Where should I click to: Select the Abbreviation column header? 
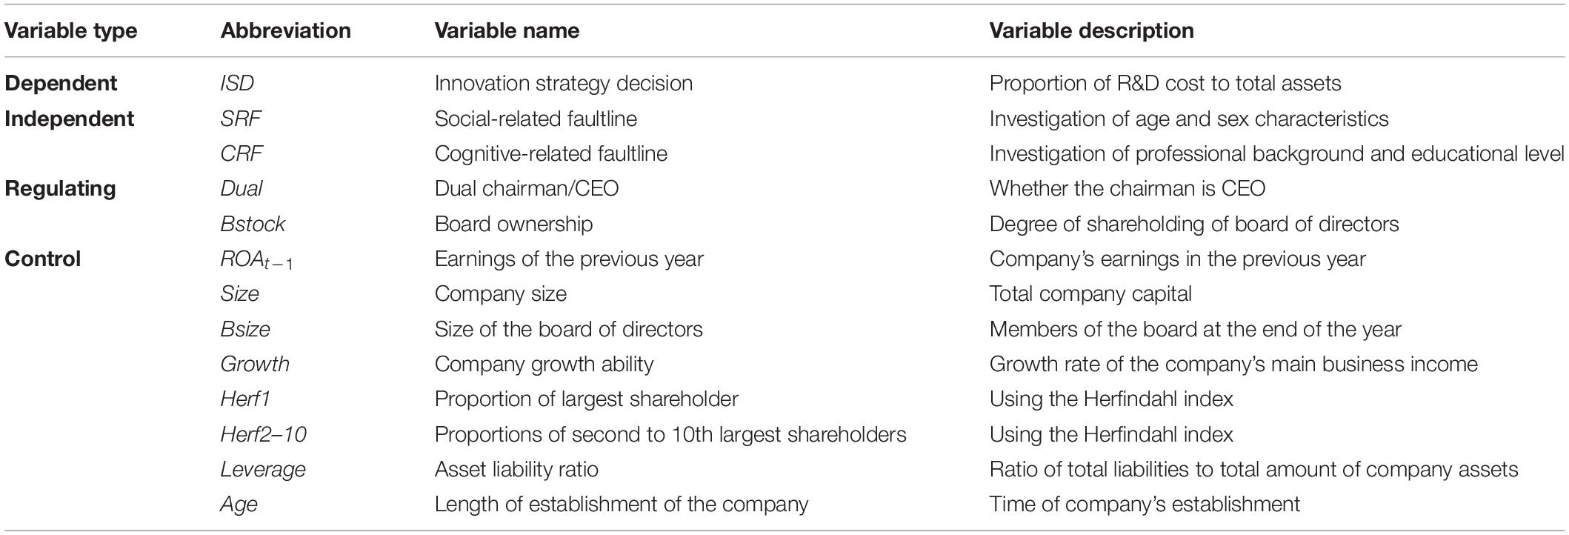point(285,30)
